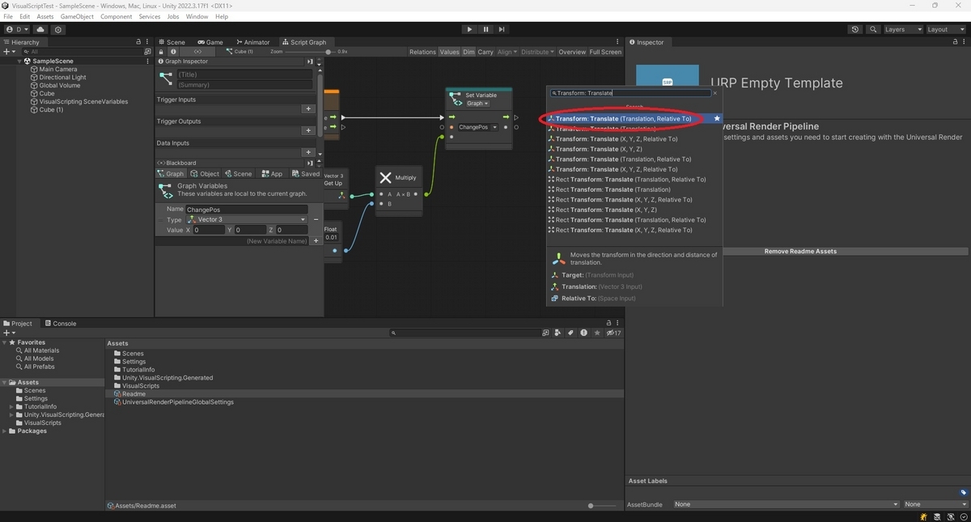Screen dimensions: 971x522
Task: Toggle hidden packages visibility count
Action: tap(613, 333)
